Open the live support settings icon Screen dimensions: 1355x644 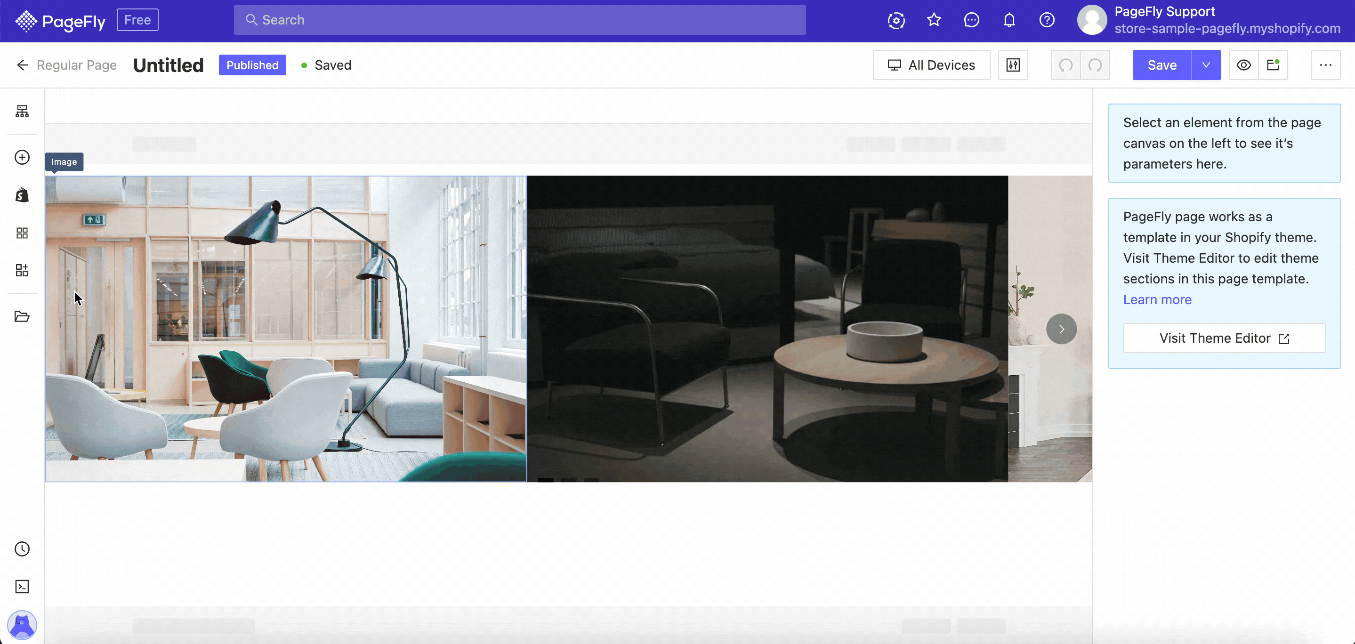coord(896,21)
